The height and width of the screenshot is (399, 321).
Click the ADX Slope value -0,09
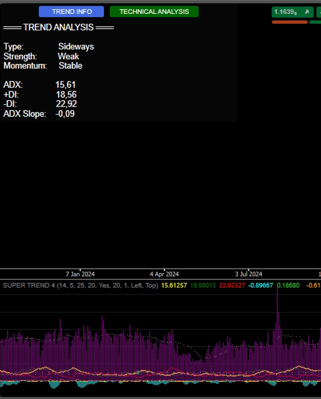[x=65, y=114]
